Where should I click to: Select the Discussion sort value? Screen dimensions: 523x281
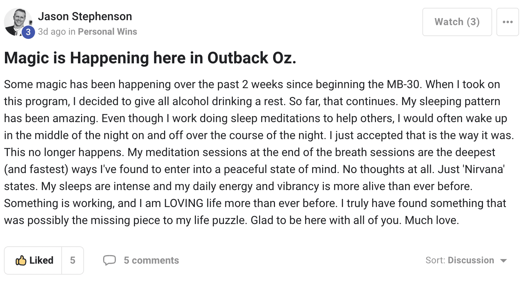tap(471, 260)
